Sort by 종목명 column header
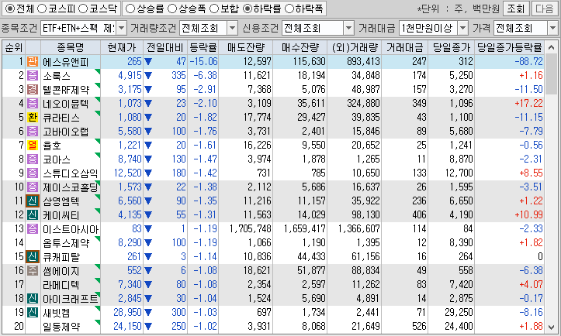This screenshot has width=561, height=336. (x=71, y=47)
